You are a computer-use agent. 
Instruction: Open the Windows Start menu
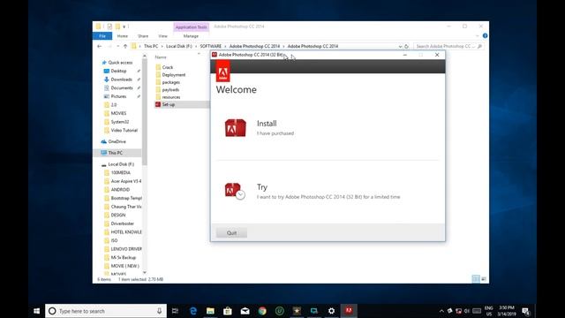(37, 311)
